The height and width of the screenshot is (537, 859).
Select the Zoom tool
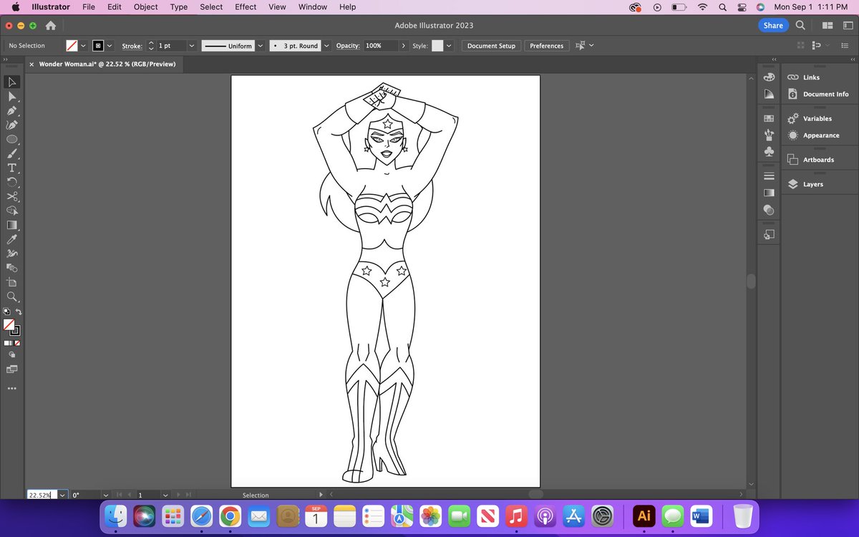(x=12, y=296)
